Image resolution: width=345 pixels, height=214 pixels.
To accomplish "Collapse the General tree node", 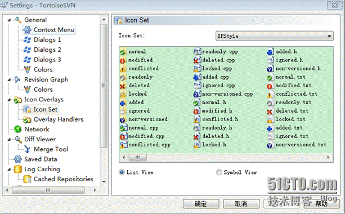I will coord(9,20).
